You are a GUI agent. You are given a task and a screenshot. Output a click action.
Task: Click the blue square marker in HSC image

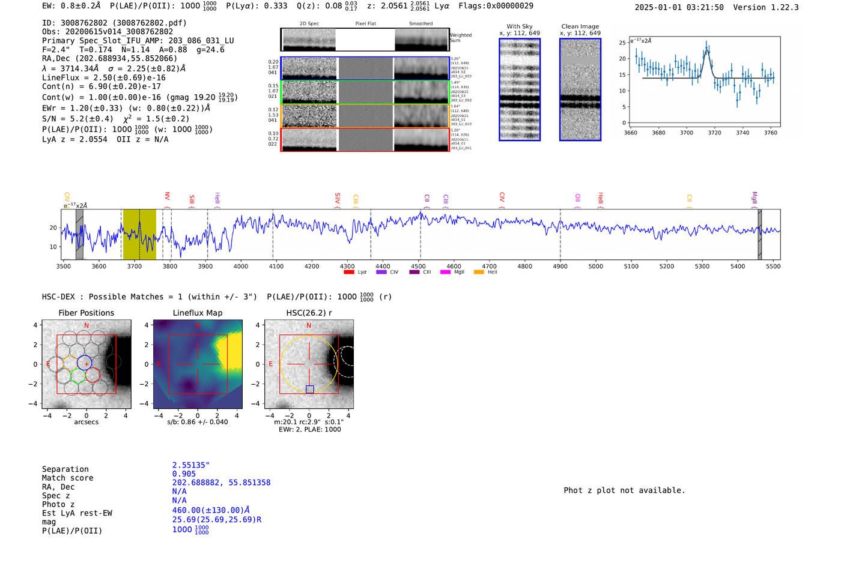(310, 390)
